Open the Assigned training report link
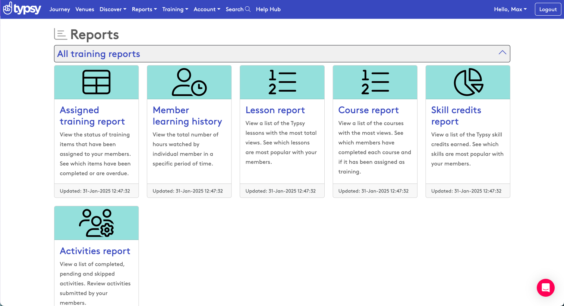 92,116
